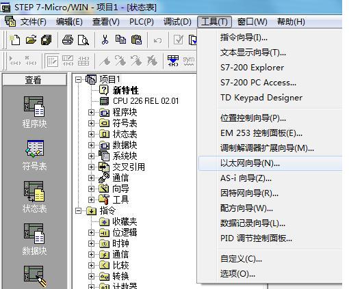Collapse the 指令 tree node

78,210
